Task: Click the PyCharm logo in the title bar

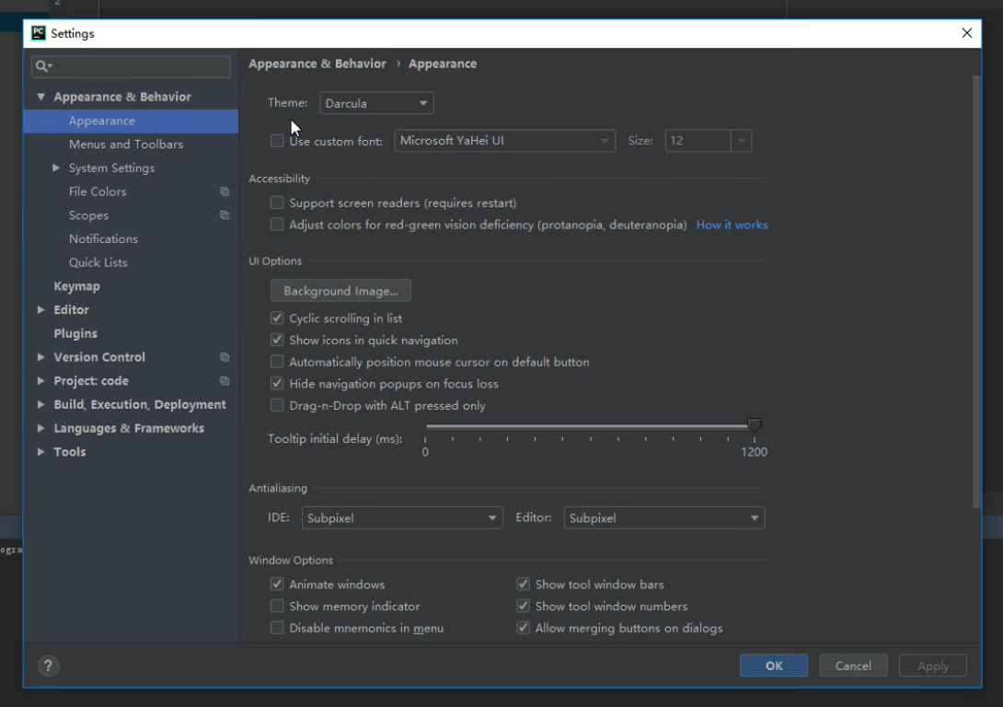Action: pos(37,32)
